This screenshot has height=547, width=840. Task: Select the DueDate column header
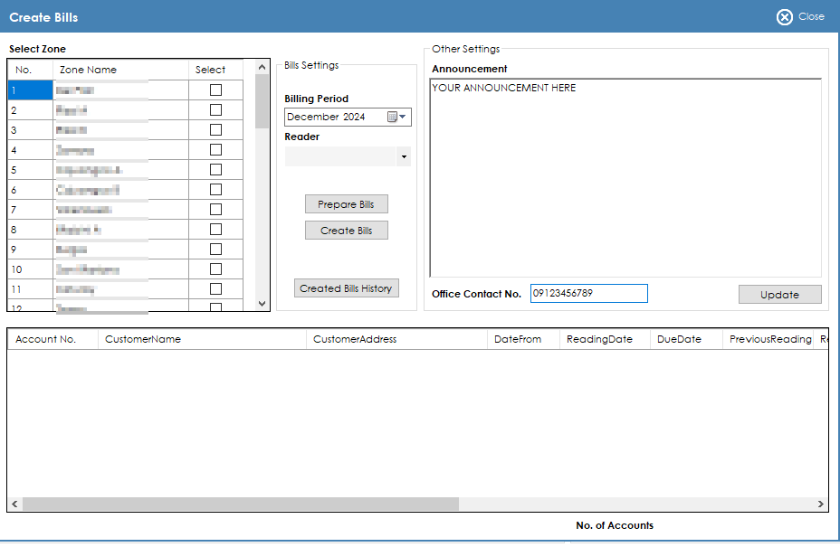tap(679, 339)
